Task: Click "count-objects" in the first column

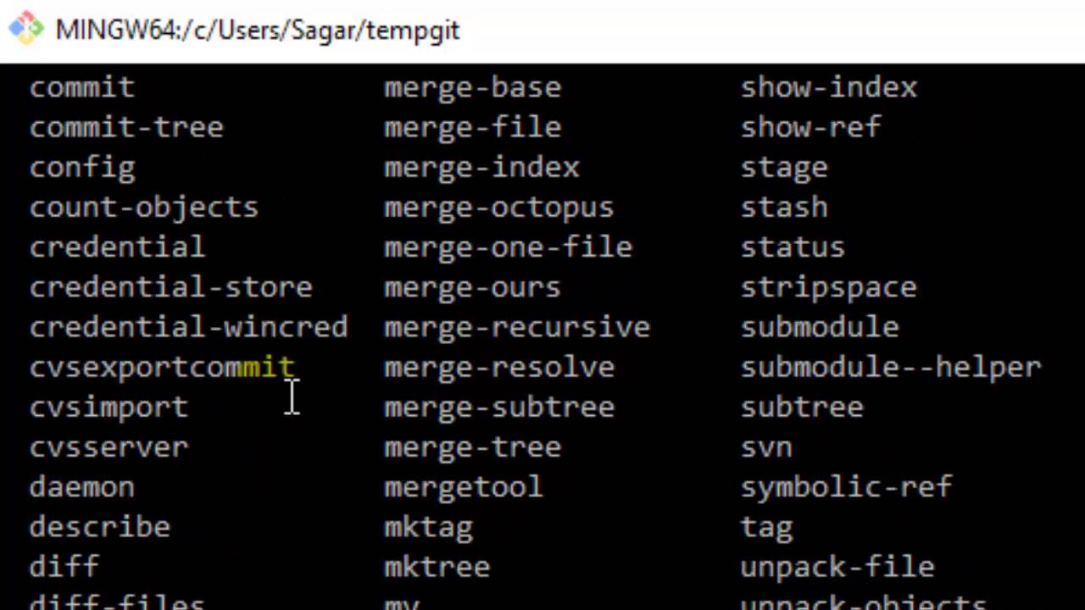Action: coord(144,208)
